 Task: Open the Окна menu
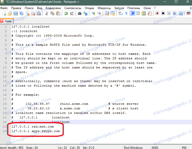pos(147,8)
